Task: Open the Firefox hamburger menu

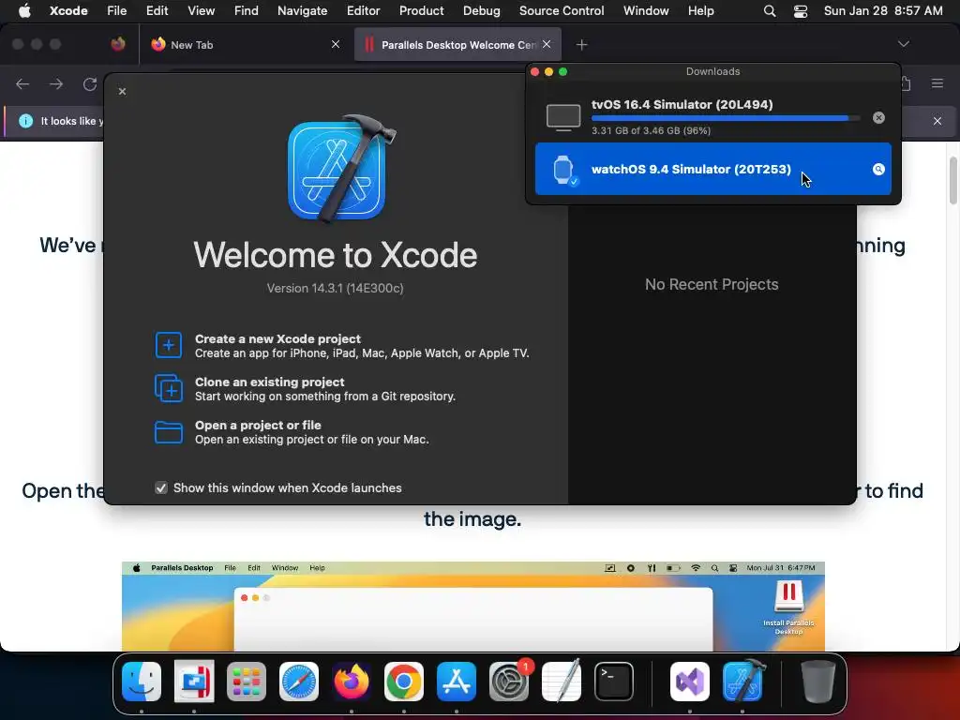Action: coord(937,83)
